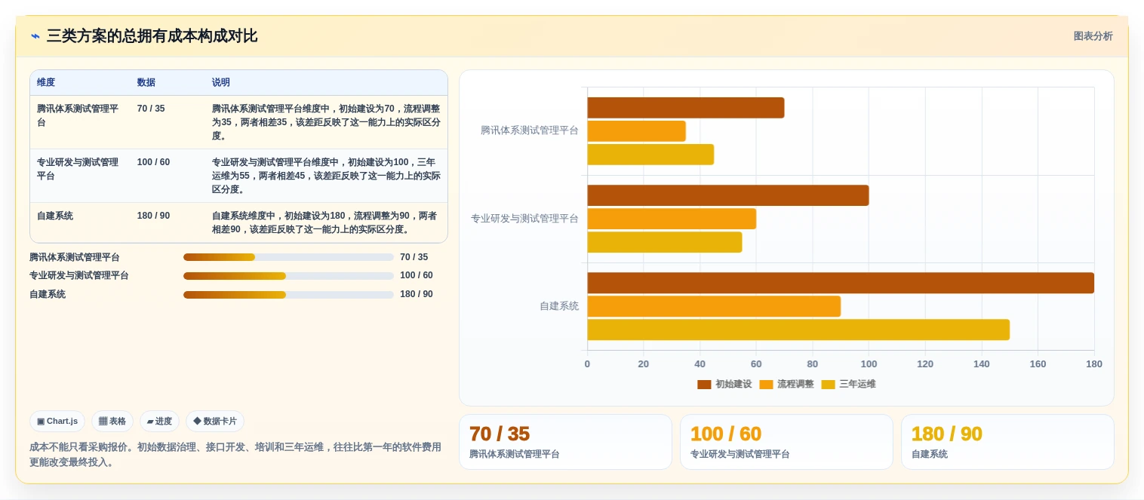Viewport: 1144px width, 500px height.
Task: Click 初始建设 bar for 腾讯体系测试管理平台
Action: click(x=686, y=108)
